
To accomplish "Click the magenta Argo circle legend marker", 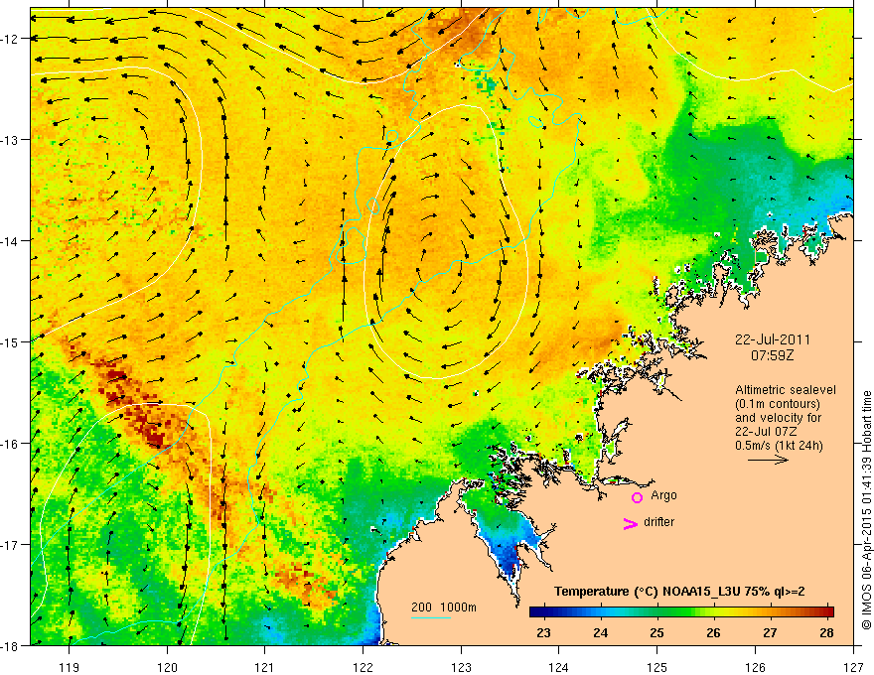I will pos(637,497).
